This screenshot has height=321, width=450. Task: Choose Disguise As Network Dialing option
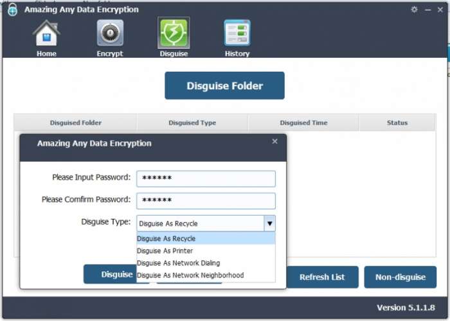click(x=206, y=263)
